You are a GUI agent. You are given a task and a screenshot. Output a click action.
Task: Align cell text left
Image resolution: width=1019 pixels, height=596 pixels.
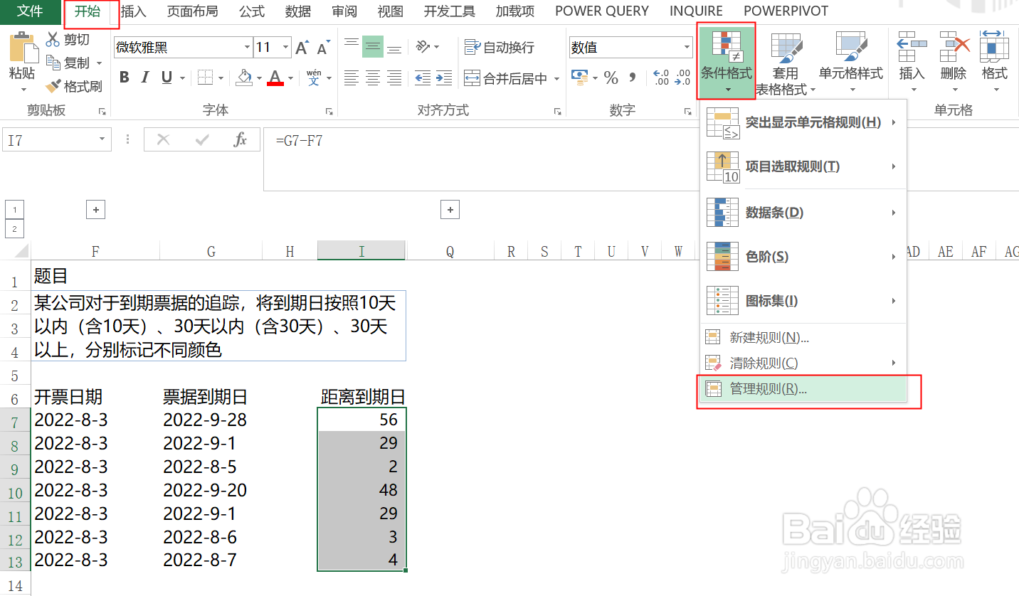(352, 78)
